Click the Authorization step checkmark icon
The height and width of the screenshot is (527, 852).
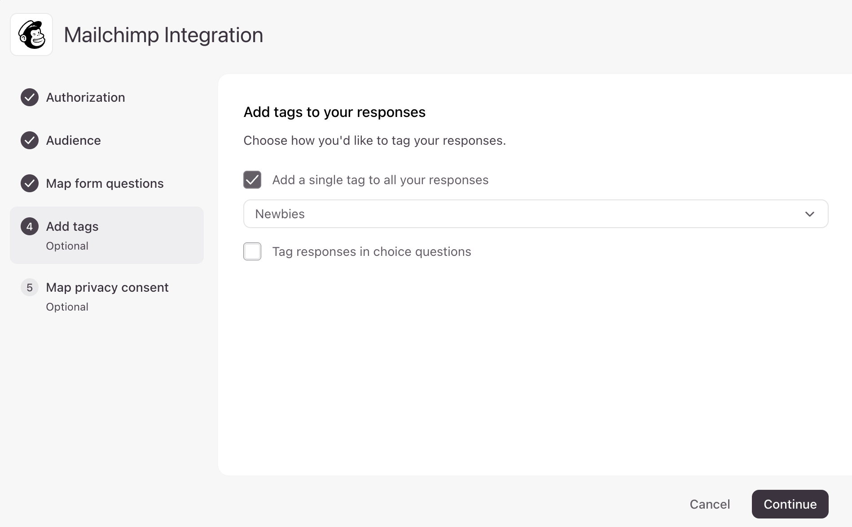pos(30,97)
